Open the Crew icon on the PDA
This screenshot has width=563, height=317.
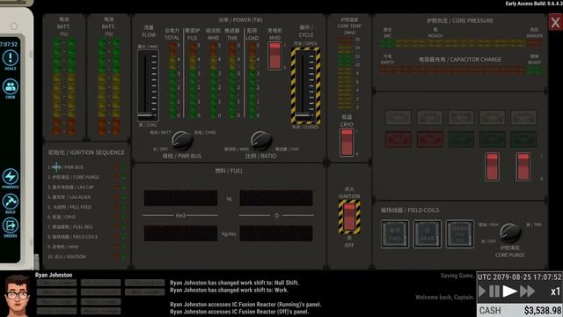pos(11,88)
